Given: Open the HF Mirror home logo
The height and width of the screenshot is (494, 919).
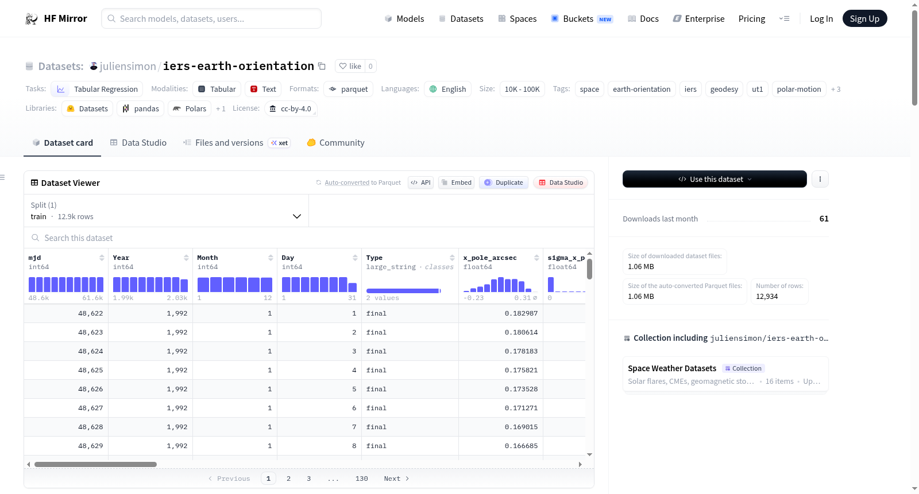Looking at the screenshot, I should click(56, 18).
